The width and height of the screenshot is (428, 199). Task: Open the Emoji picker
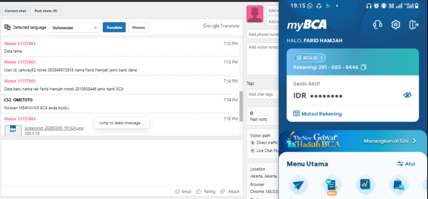coord(183,192)
